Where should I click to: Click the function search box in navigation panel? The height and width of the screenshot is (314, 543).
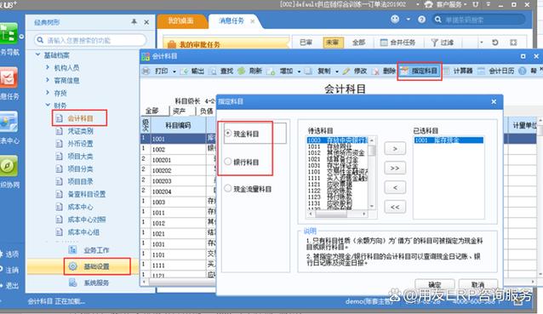[91, 40]
